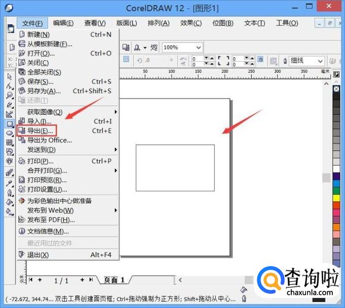The image size is (345, 308).
Task: Select the Pick tool arrow
Action: [9, 76]
